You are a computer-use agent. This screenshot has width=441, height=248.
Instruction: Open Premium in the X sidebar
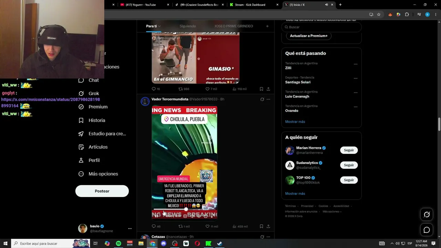(x=93, y=107)
